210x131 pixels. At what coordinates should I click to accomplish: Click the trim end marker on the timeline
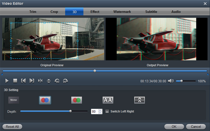click(208, 74)
